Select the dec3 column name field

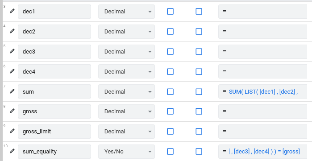(x=54, y=52)
